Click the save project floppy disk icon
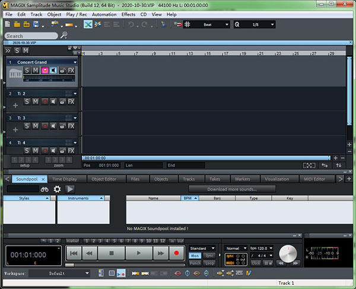 pyautogui.click(x=37, y=24)
